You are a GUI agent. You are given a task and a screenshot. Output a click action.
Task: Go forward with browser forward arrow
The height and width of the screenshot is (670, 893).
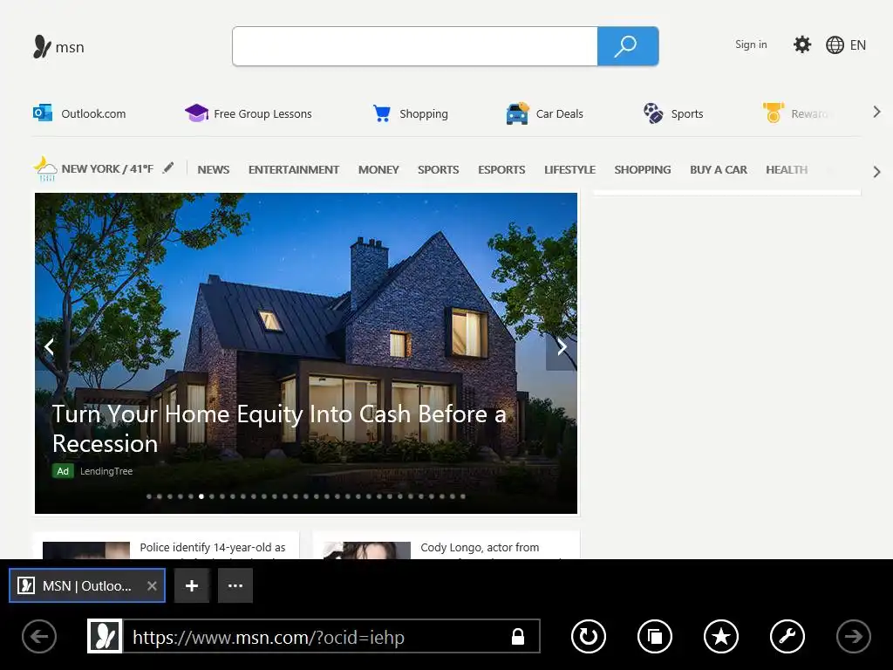853,636
